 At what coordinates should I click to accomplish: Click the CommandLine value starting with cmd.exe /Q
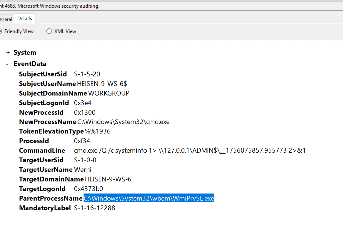pyautogui.click(x=190, y=151)
